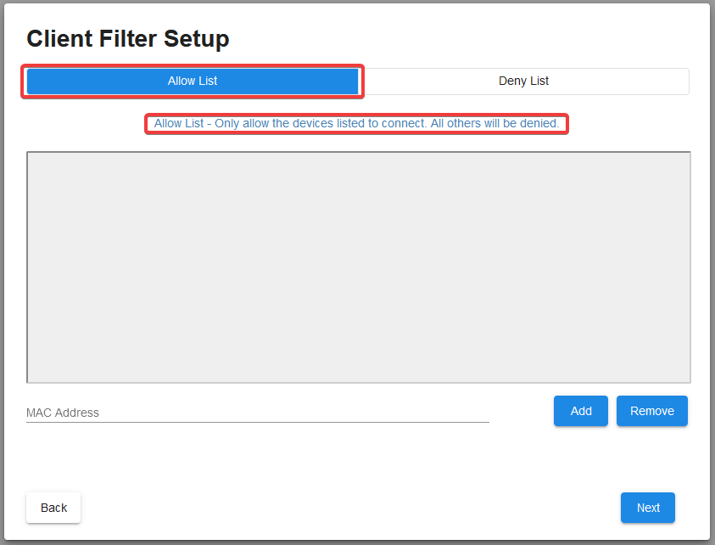
Task: Click the text about denying other devices
Action: 494,124
